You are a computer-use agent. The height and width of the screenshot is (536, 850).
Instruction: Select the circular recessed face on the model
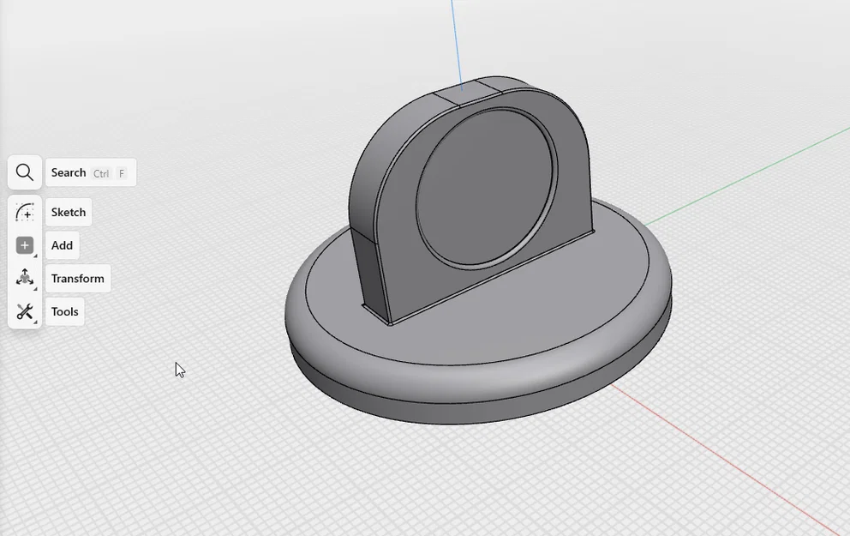[x=485, y=187]
